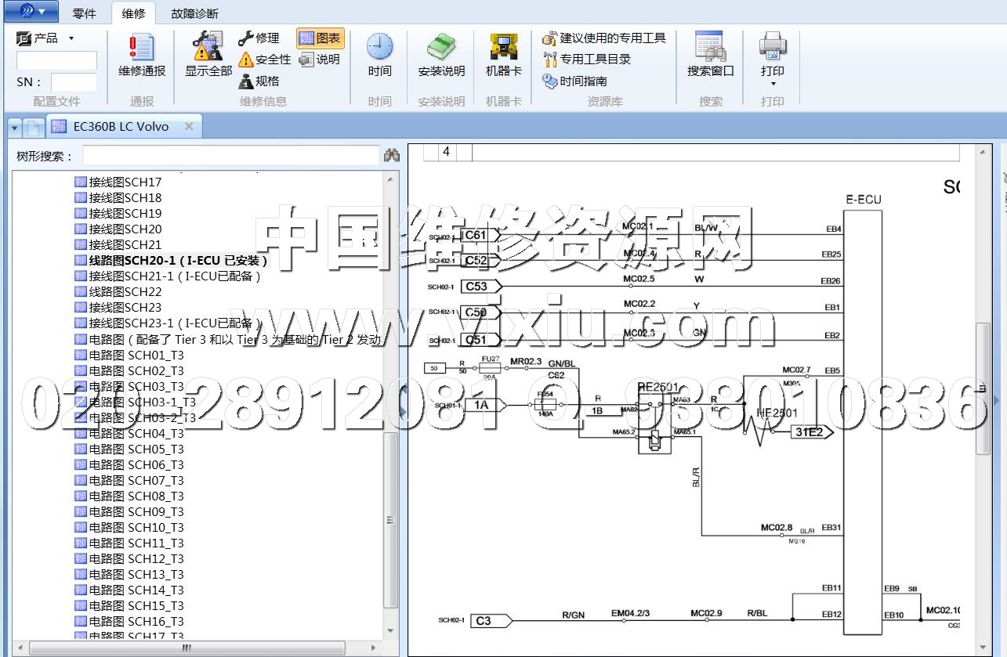Switch to the 故障诊断 diagnostics tab
Screen dimensions: 1007x657
click(x=194, y=13)
